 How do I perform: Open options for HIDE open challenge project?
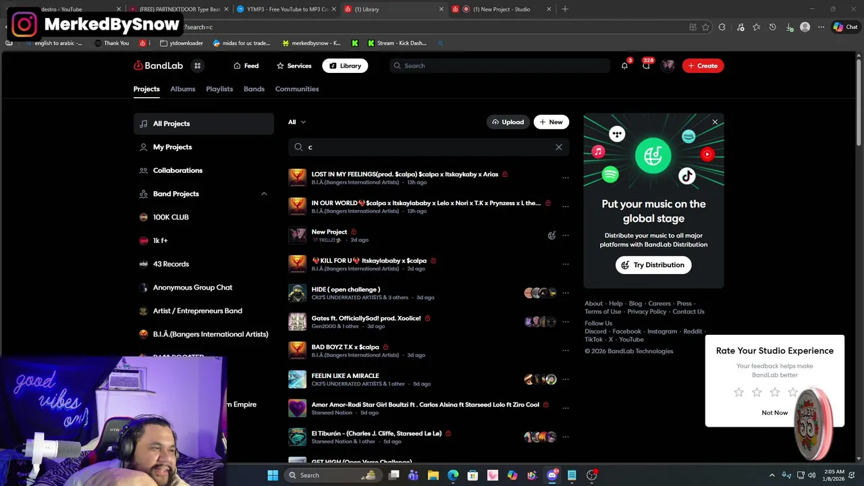click(566, 293)
